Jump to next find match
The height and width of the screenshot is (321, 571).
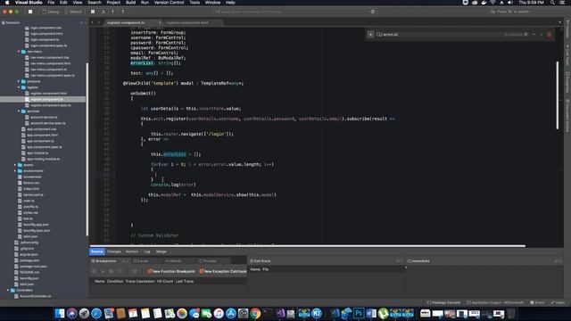click(x=542, y=35)
